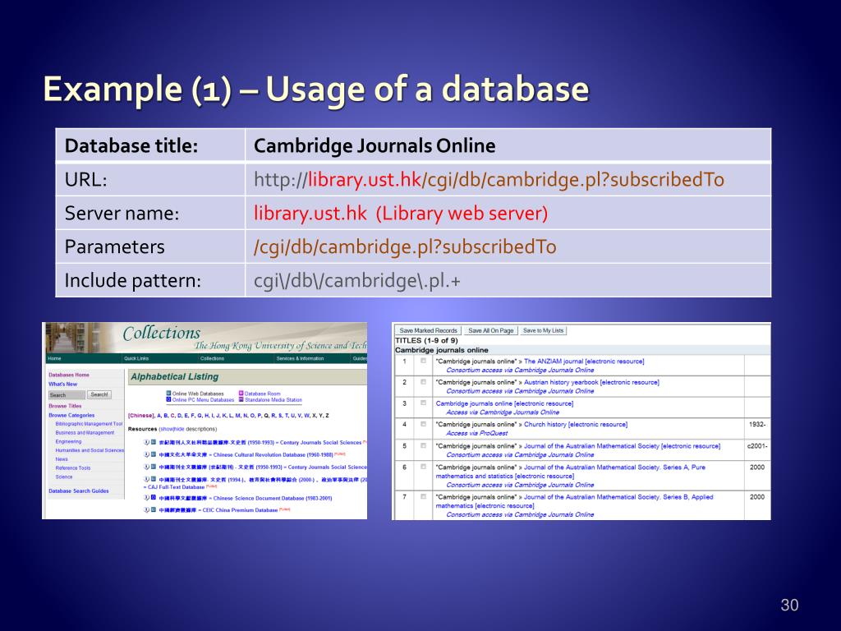
Task: Open the Services & Information menu
Action: click(x=300, y=358)
